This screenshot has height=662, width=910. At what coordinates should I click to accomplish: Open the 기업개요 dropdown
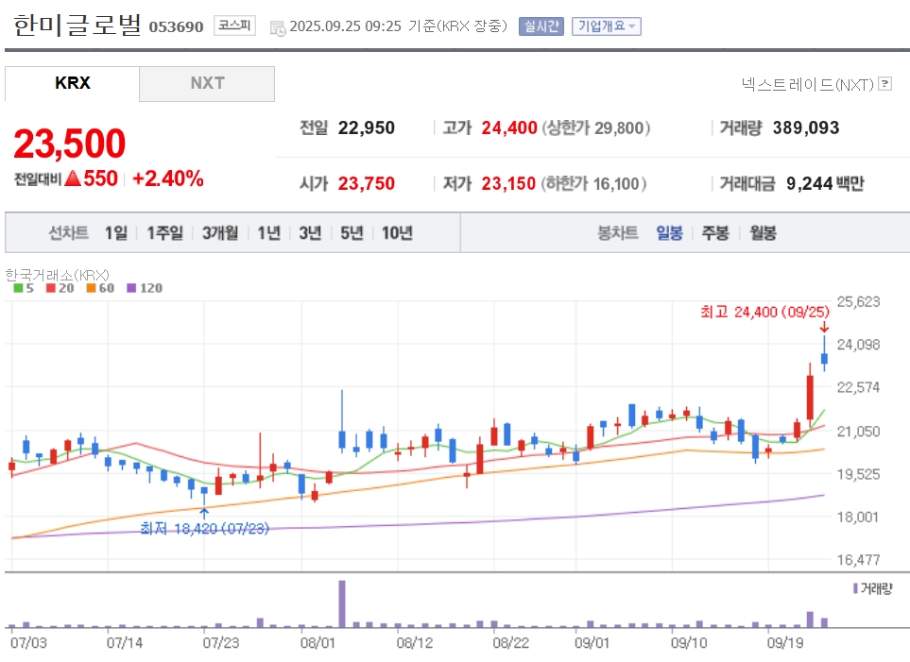pyautogui.click(x=607, y=26)
